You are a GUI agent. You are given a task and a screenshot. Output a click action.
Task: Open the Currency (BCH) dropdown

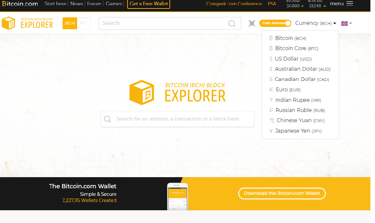tap(315, 23)
